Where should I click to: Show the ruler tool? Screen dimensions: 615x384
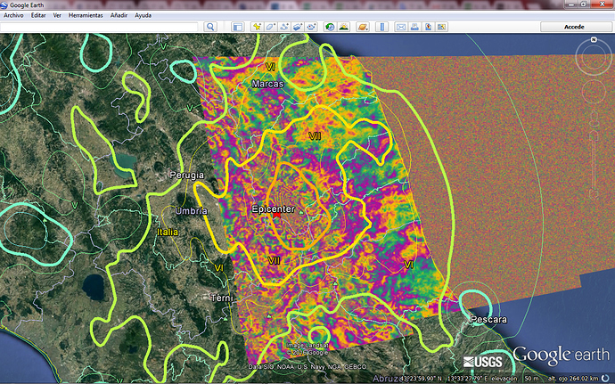[381, 27]
